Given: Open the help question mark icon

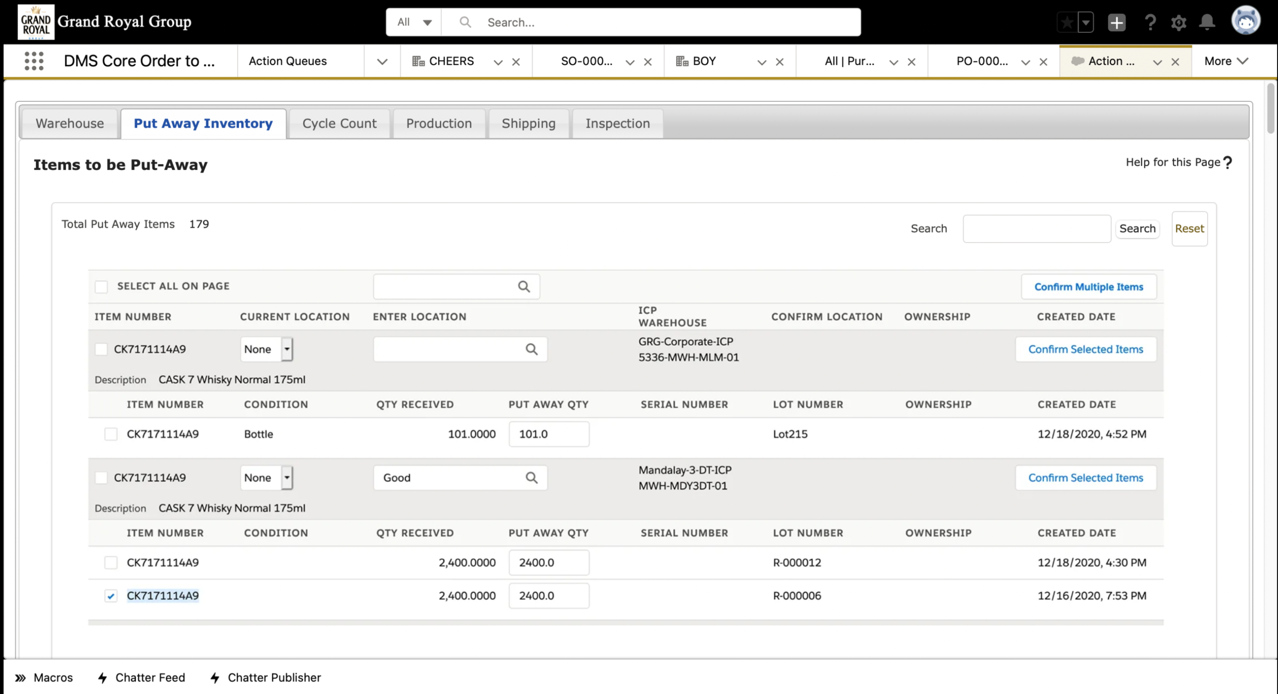Looking at the screenshot, I should point(1150,22).
